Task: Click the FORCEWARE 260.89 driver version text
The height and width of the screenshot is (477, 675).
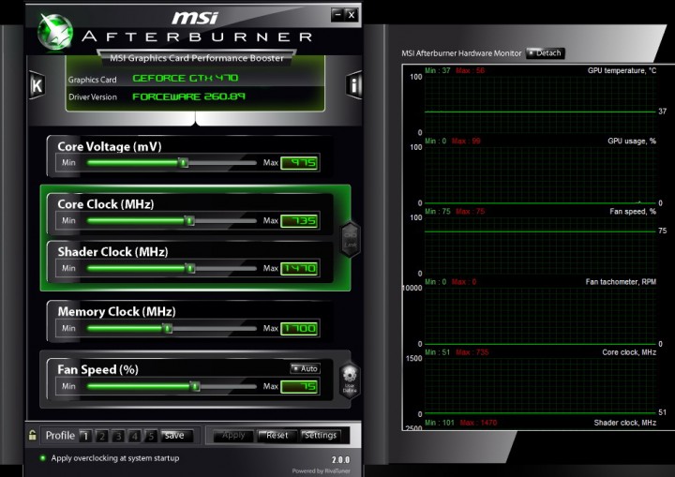Action: 188,96
